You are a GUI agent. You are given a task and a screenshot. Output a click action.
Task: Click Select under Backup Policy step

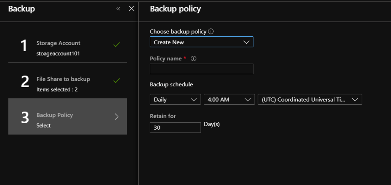44,125
